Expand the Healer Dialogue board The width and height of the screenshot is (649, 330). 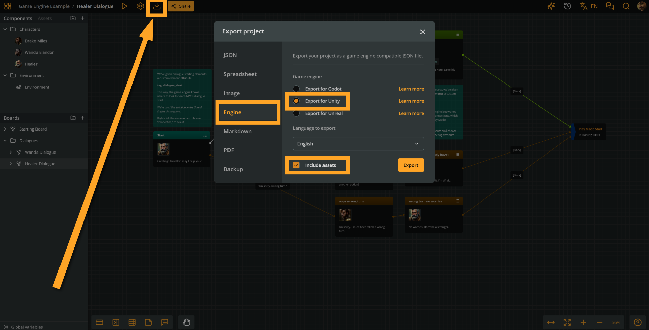click(x=11, y=164)
